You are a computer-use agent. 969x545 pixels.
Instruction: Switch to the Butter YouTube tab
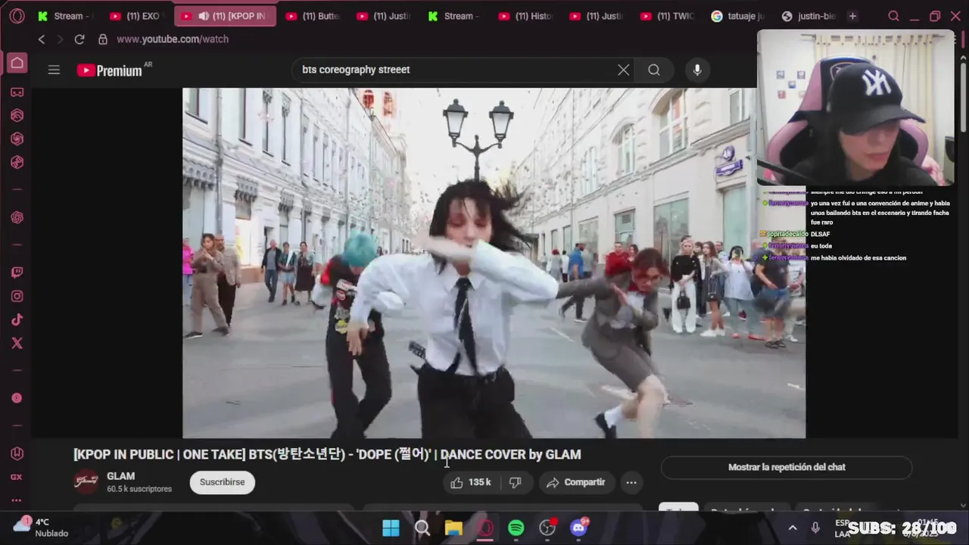pos(315,16)
